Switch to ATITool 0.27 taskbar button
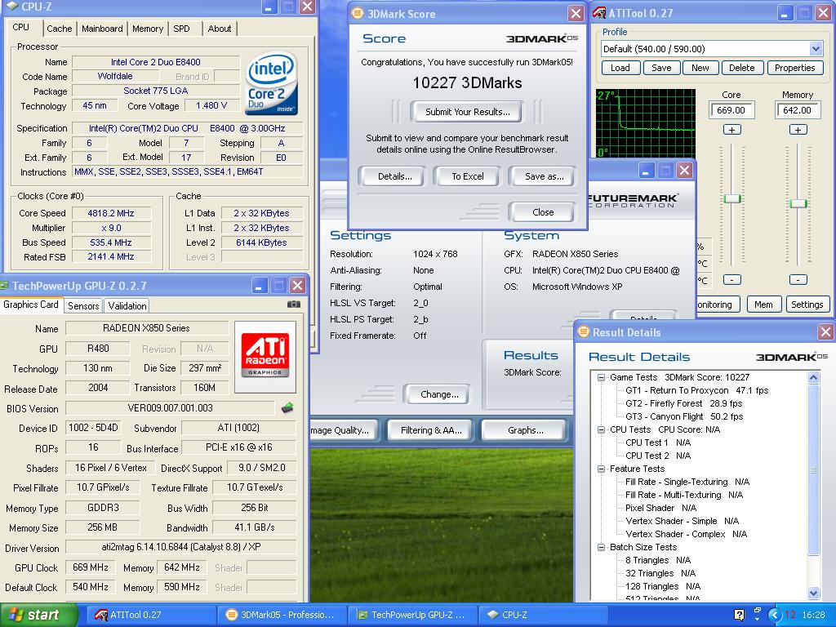This screenshot has height=627, width=836. click(151, 615)
